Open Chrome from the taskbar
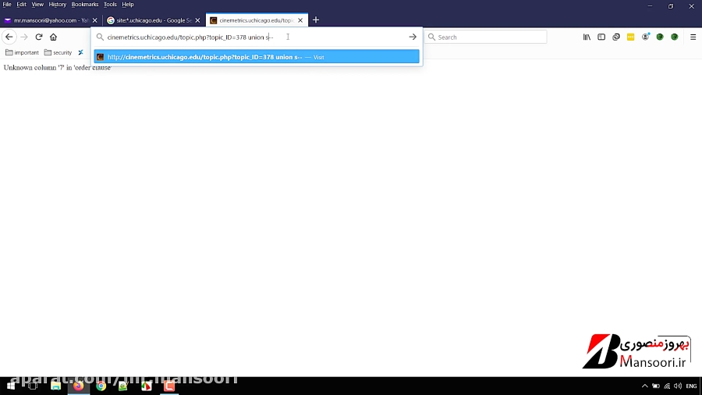This screenshot has width=702, height=395. [x=101, y=386]
